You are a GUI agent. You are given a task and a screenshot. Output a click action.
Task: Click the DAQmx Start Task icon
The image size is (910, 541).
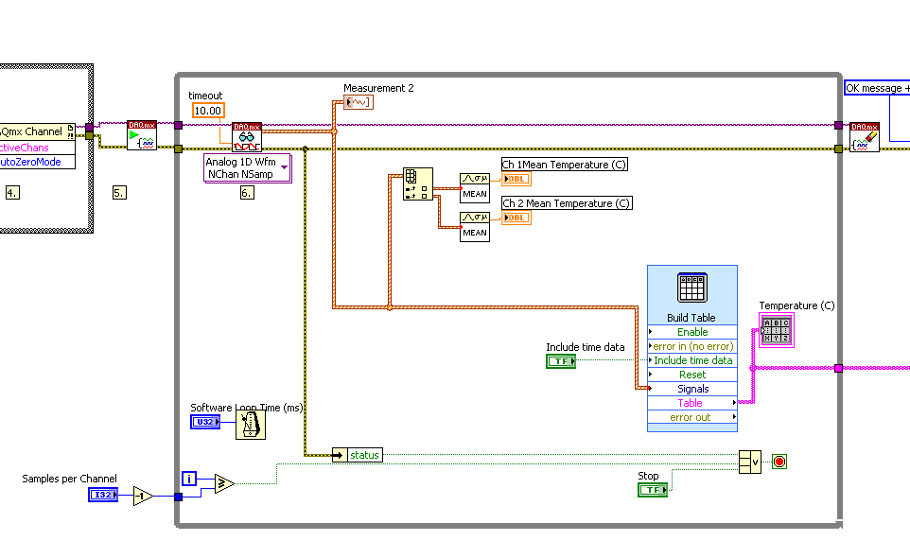[142, 135]
